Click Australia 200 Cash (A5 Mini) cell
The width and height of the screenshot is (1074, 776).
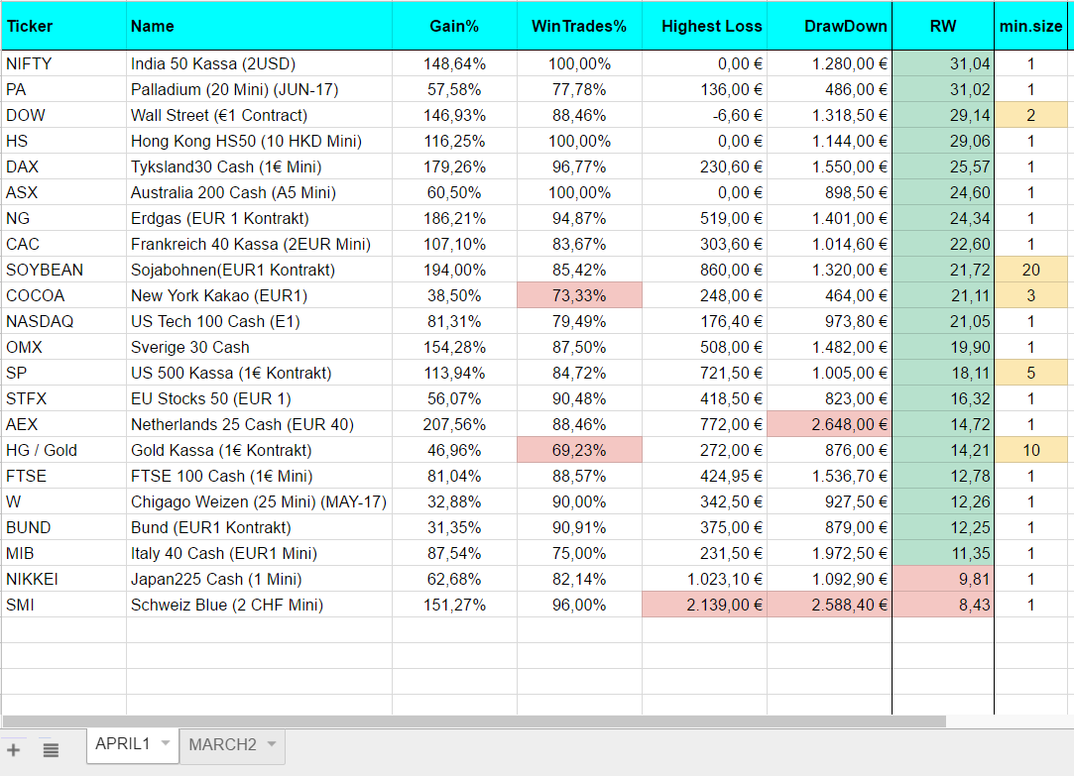click(259, 192)
